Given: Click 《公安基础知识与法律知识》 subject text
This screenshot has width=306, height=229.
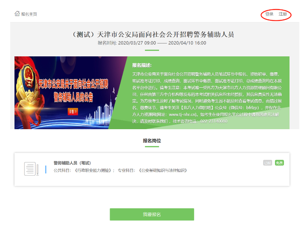Looking at the screenshot, I should tap(163, 170).
